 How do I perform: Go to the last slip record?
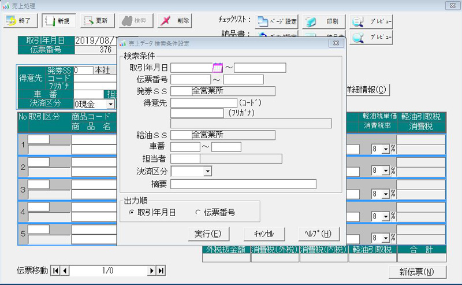point(161,271)
